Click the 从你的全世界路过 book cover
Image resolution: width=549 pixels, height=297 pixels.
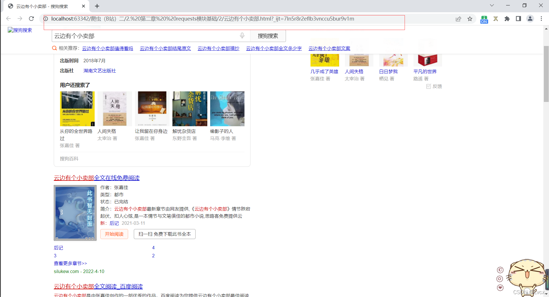(x=77, y=109)
